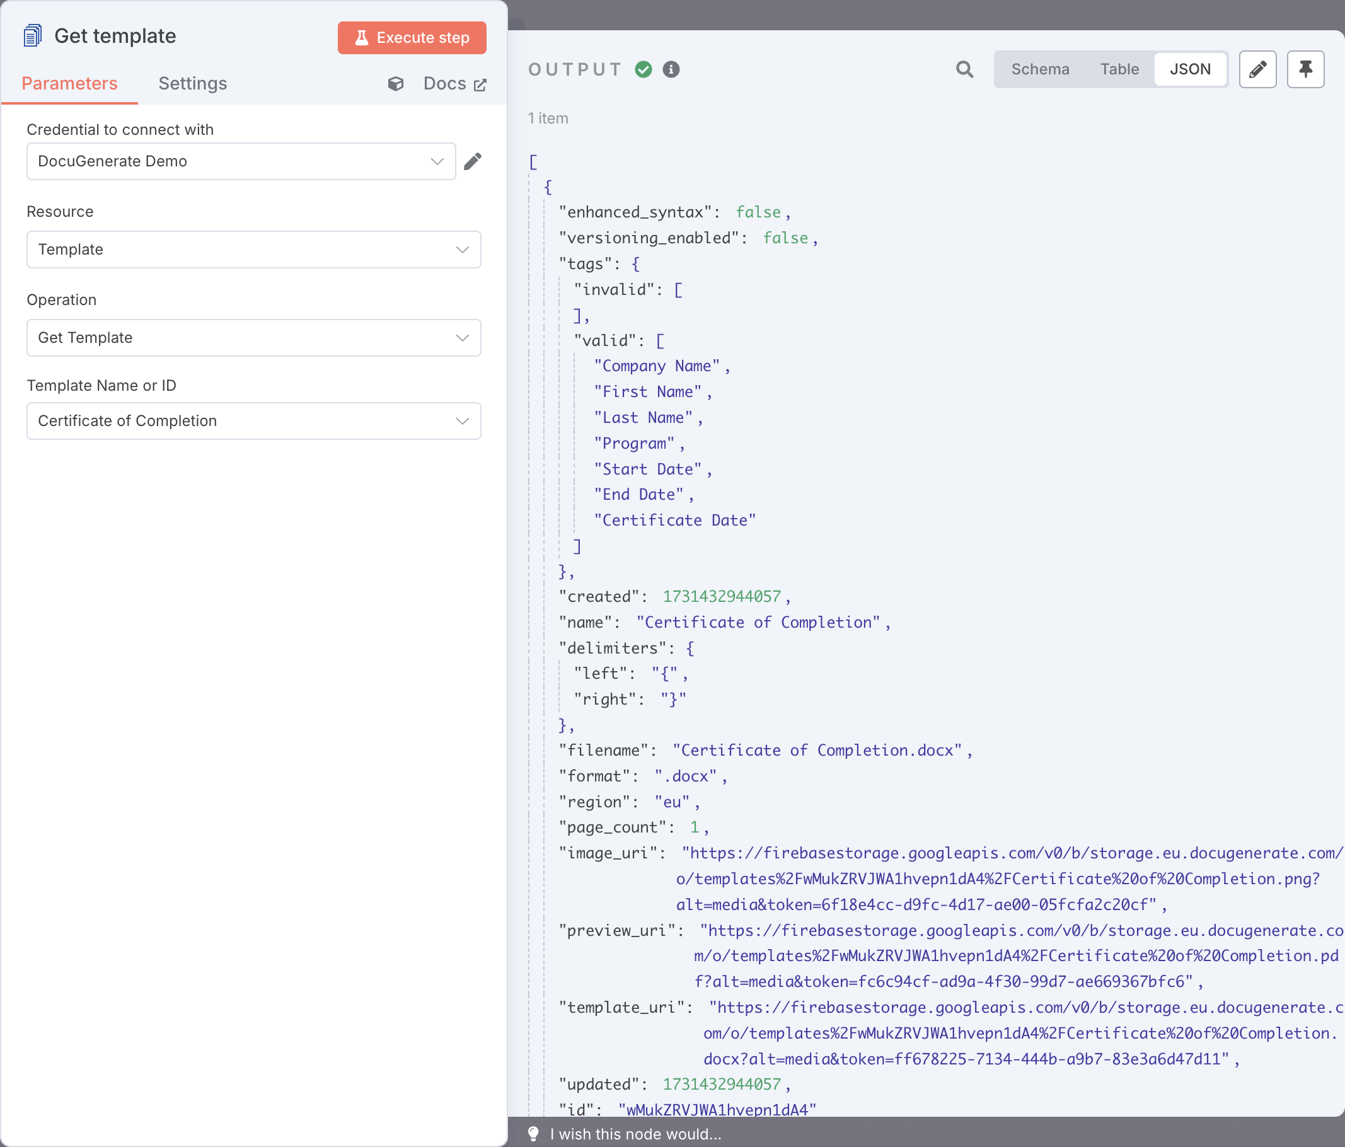The width and height of the screenshot is (1345, 1147).
Task: Click the "enhanced_syntax" key
Action: (x=635, y=212)
